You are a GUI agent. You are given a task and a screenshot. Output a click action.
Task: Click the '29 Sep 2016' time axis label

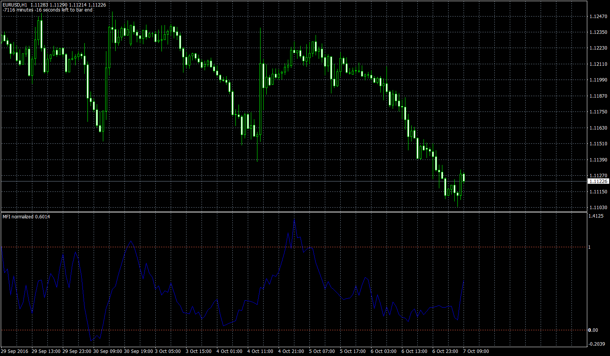(x=15, y=351)
